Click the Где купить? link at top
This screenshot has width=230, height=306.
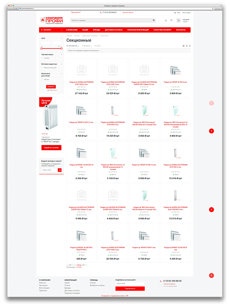click(x=76, y=12)
